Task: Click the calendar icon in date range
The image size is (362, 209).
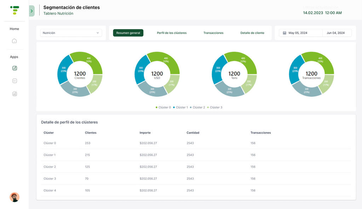Action: pyautogui.click(x=284, y=33)
